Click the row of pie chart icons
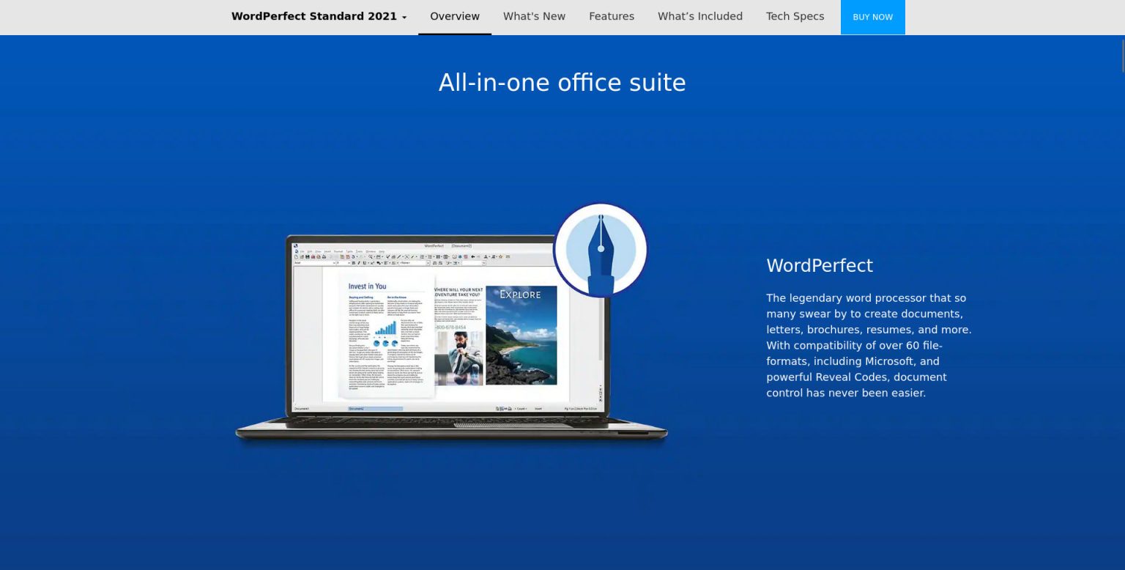This screenshot has height=570, width=1125. [x=385, y=343]
